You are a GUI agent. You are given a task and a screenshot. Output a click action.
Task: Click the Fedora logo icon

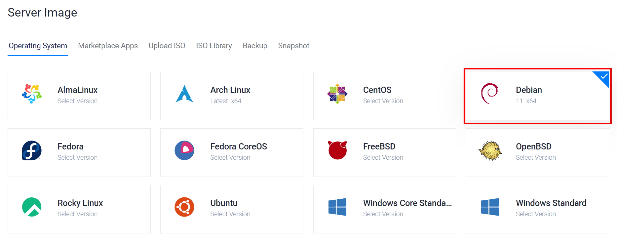pyautogui.click(x=32, y=150)
